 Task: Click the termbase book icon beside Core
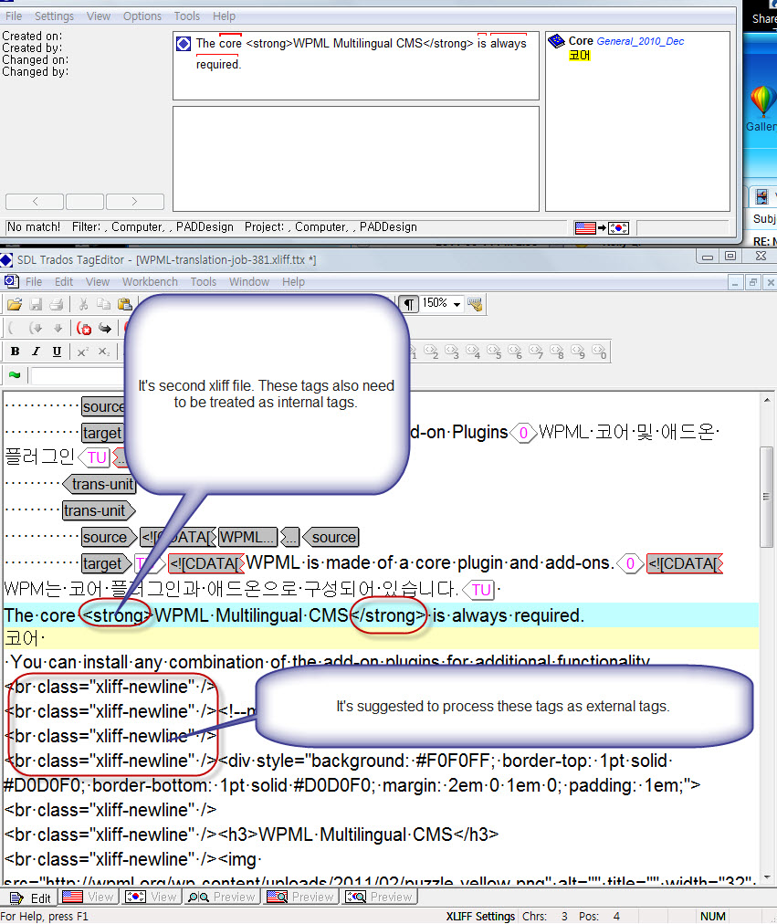point(556,41)
